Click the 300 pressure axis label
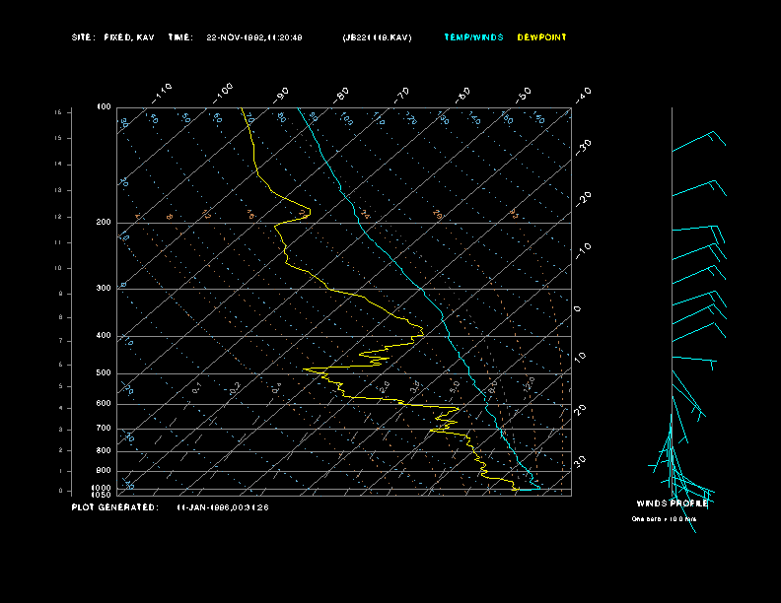The width and height of the screenshot is (781, 603). pos(104,289)
